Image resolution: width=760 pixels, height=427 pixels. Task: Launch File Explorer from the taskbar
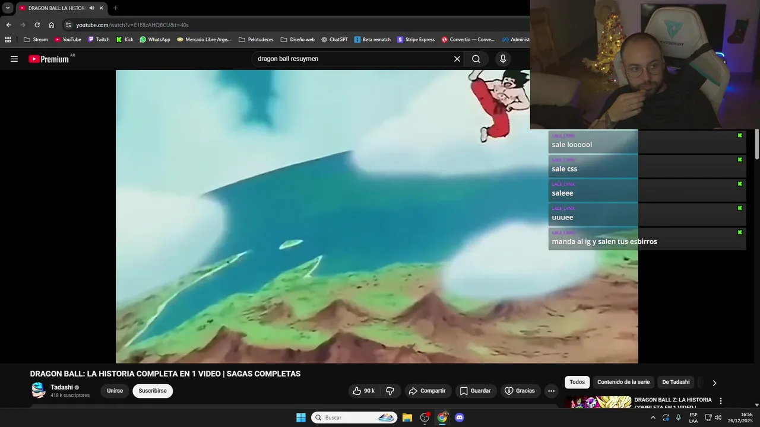(407, 418)
